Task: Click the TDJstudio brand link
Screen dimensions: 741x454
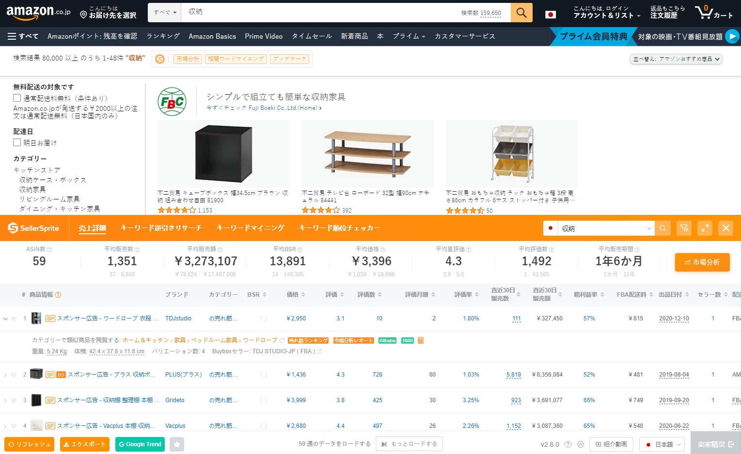Action: (x=178, y=318)
